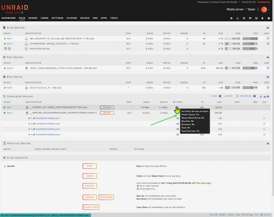Switch to the PLUGINS tab
This screenshot has width=274, height=217.
tap(72, 18)
